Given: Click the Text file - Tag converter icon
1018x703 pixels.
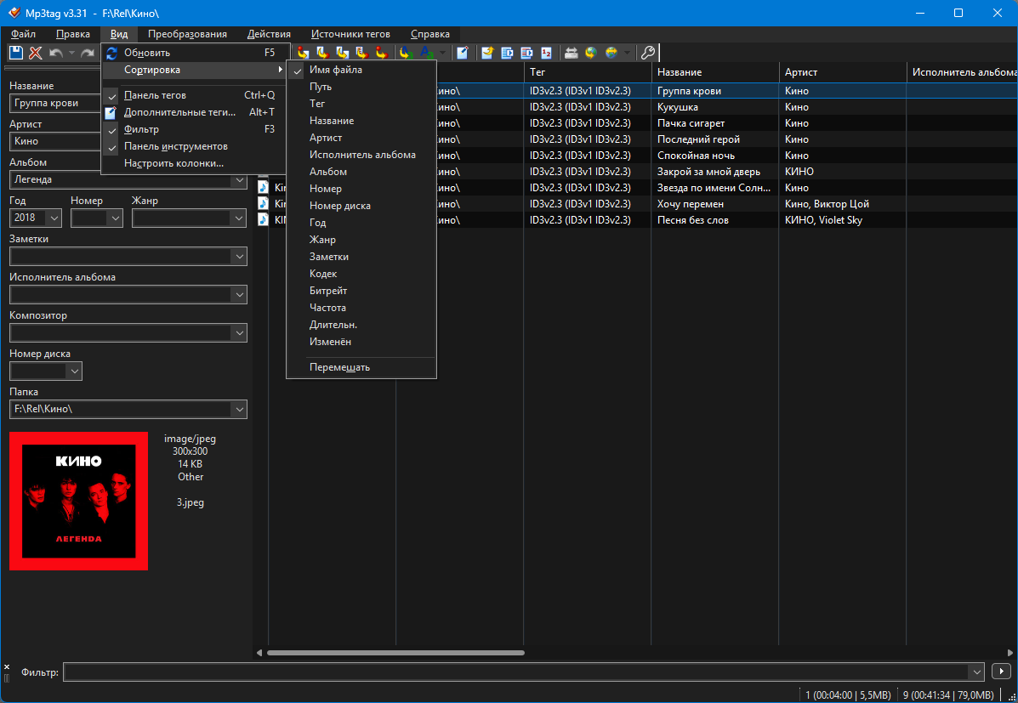Looking at the screenshot, I should [x=362, y=54].
